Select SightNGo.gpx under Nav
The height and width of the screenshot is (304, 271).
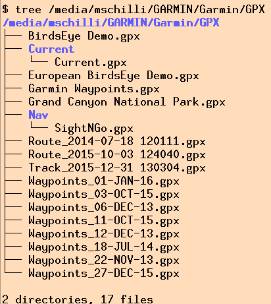click(94, 129)
